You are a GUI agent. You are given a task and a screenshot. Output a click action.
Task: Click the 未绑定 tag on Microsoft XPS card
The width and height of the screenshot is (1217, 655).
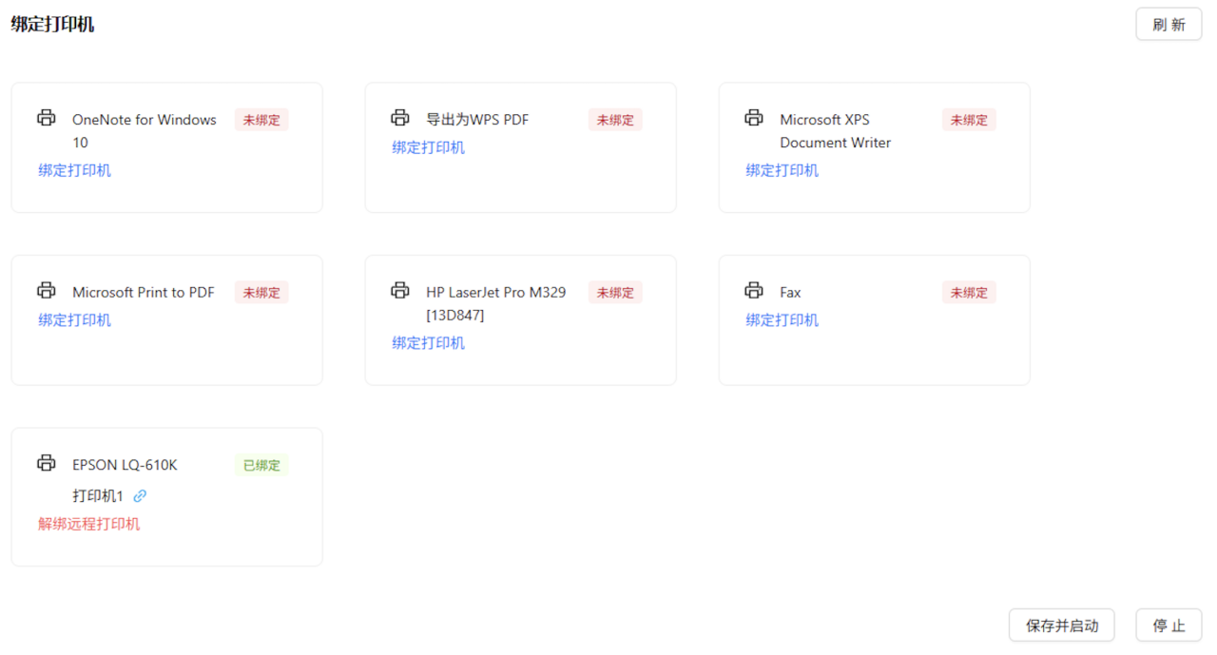pos(969,120)
